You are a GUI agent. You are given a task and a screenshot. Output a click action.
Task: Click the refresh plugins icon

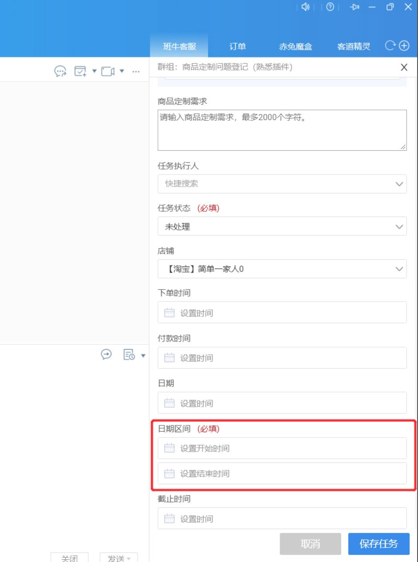pyautogui.click(x=390, y=46)
